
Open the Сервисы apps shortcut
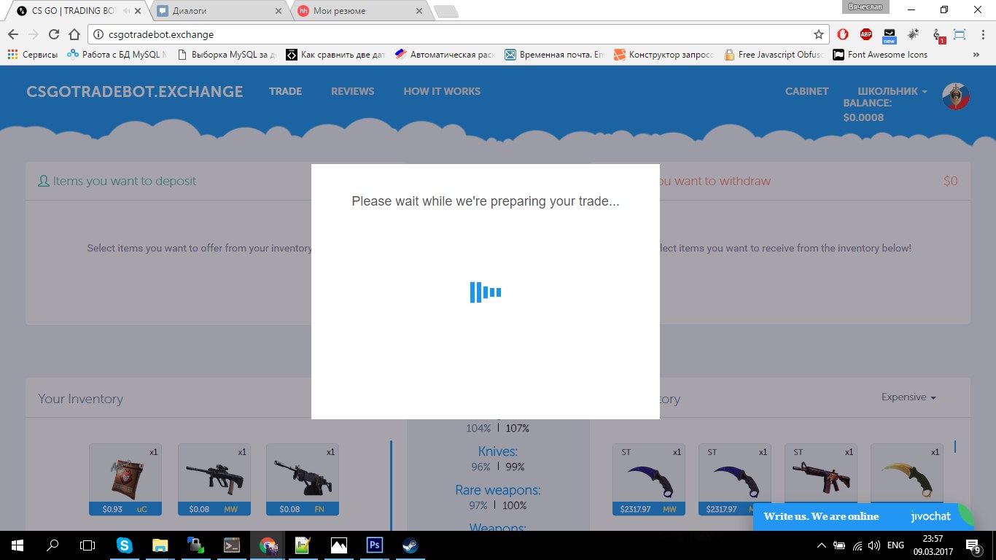tap(32, 55)
